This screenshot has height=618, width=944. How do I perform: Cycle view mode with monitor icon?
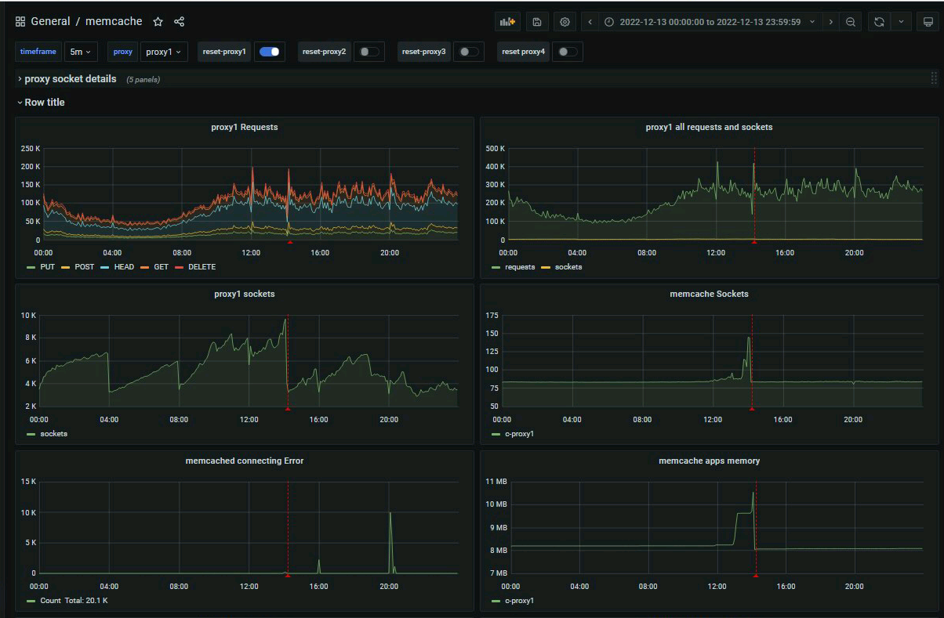coord(928,22)
